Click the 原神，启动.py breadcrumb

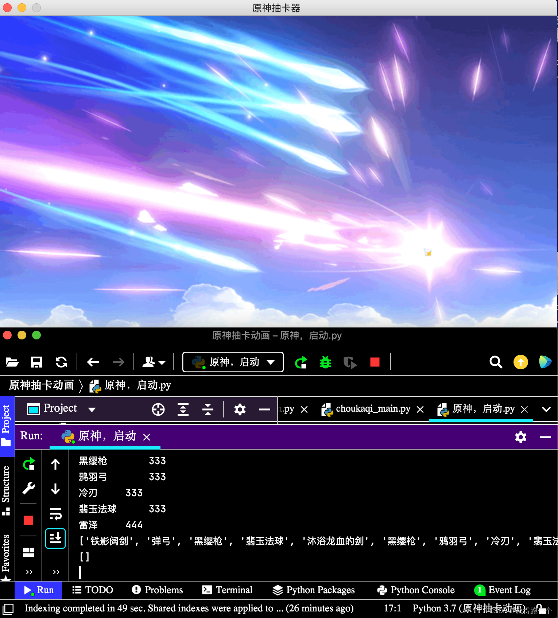point(130,385)
